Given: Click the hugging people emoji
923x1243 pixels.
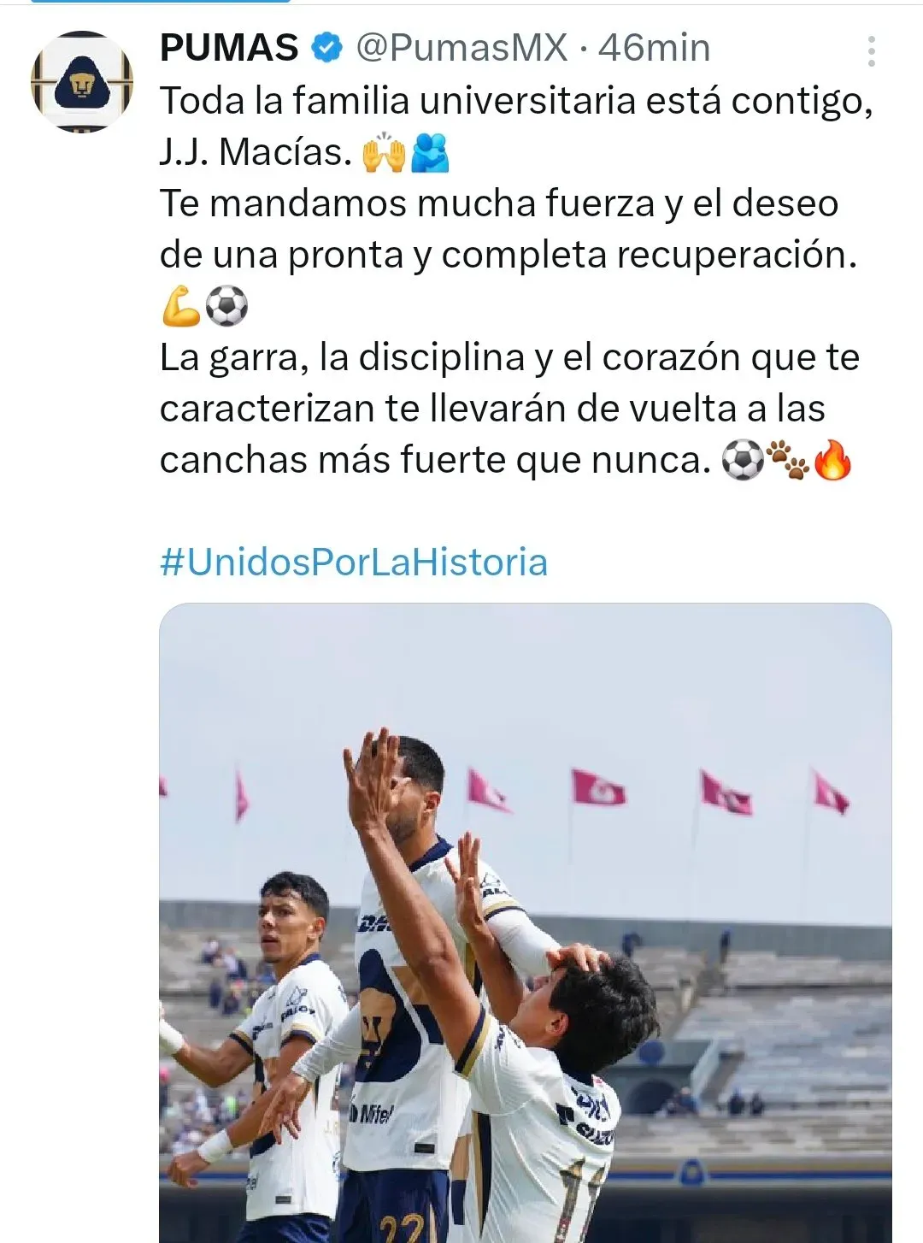Looking at the screenshot, I should pyautogui.click(x=430, y=152).
